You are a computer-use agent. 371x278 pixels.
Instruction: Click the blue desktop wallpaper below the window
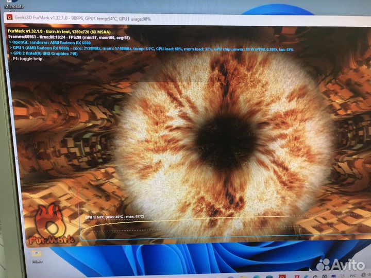point(155,255)
